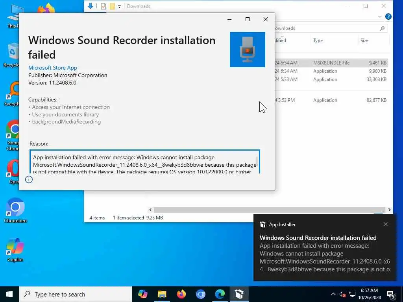Click the Downloads window down-arrow quick access icon

(91, 6)
